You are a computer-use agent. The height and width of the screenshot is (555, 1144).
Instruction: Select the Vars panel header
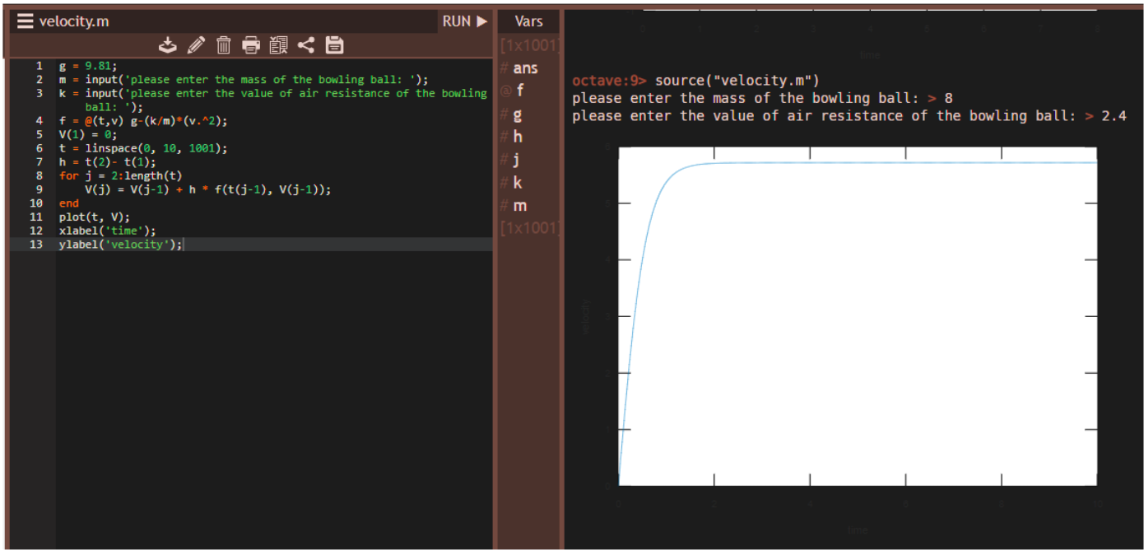tap(528, 21)
